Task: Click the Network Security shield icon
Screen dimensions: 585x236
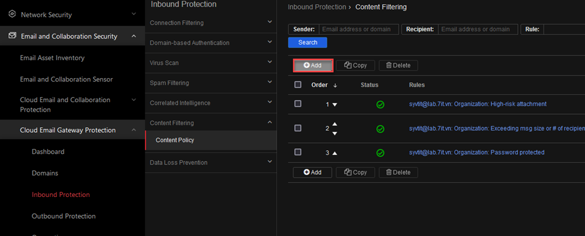Action: point(13,14)
